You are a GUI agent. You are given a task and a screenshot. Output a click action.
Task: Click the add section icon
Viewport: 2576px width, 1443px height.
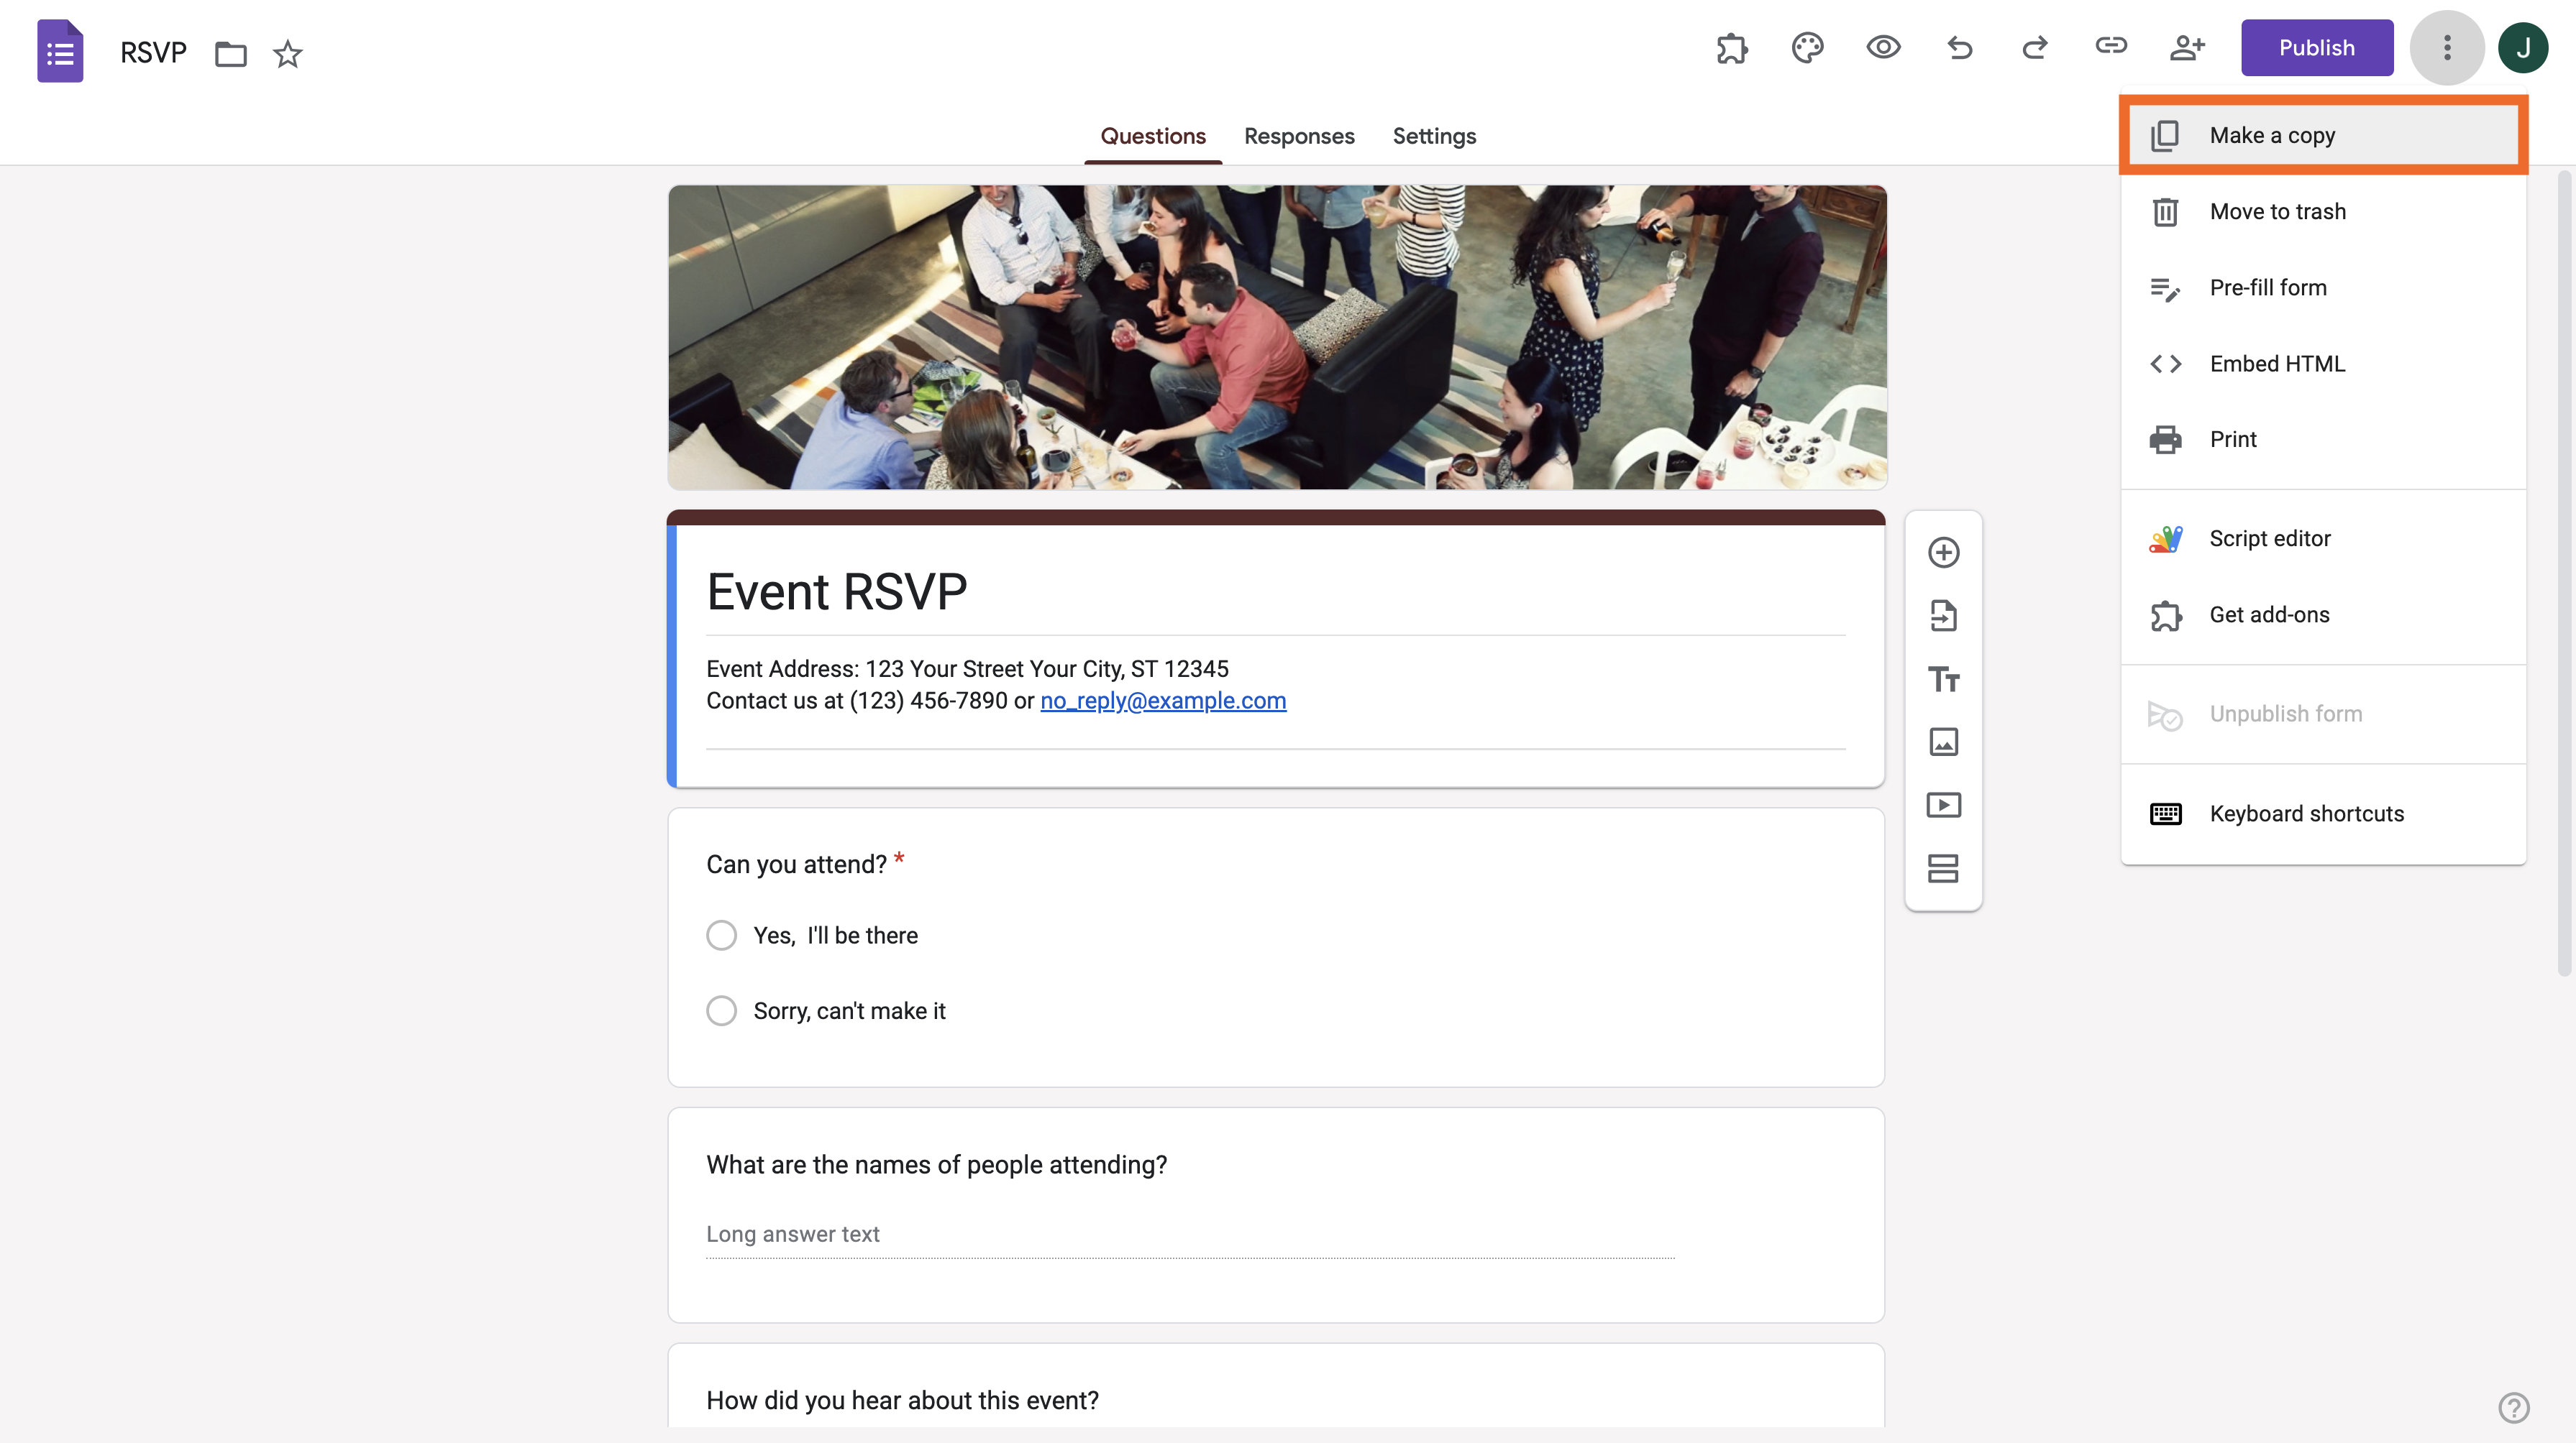(x=1943, y=868)
